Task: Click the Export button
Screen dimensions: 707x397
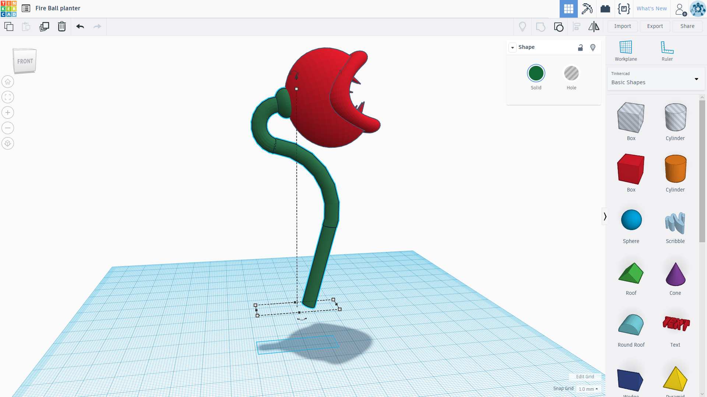Action: point(655,26)
